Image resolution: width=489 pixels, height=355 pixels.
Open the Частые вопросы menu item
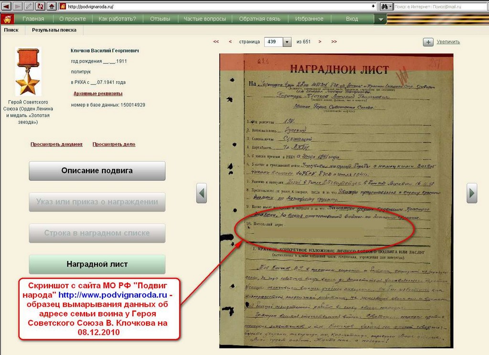pyautogui.click(x=205, y=19)
